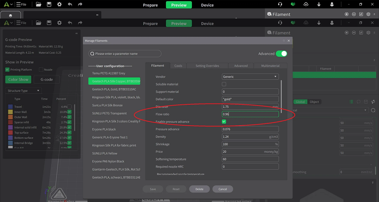Viewport: 379px width, 202px height.
Task: Click the magnifier icon in parameter search box
Action: [92, 54]
